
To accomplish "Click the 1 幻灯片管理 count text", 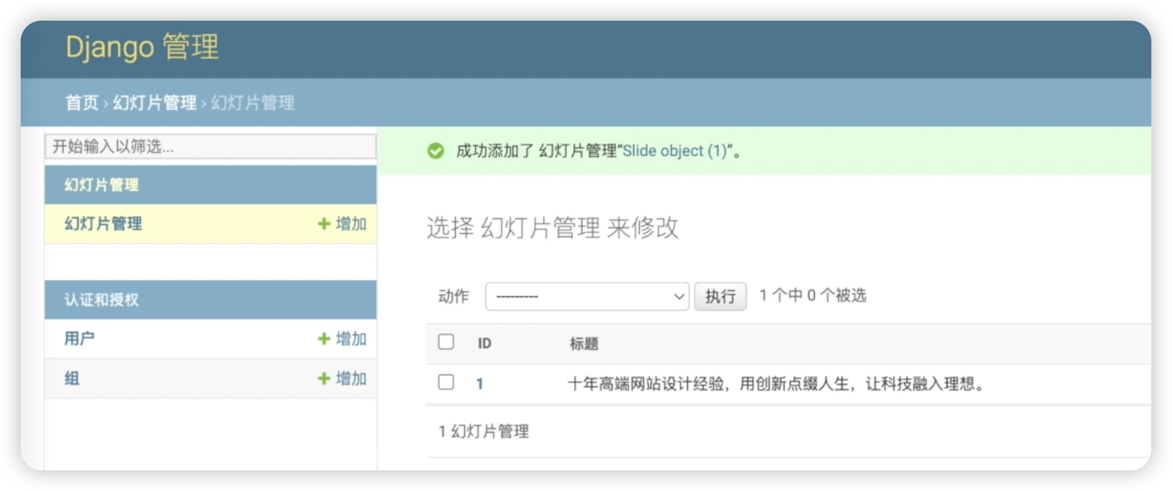I will click(x=484, y=431).
